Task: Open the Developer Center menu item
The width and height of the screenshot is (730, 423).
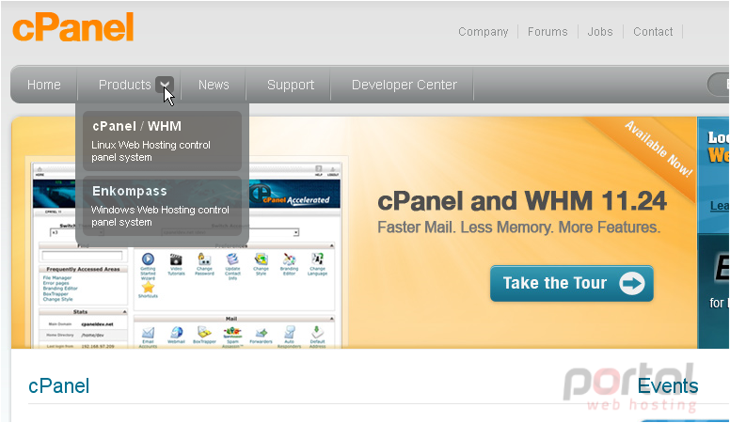Action: click(x=405, y=85)
